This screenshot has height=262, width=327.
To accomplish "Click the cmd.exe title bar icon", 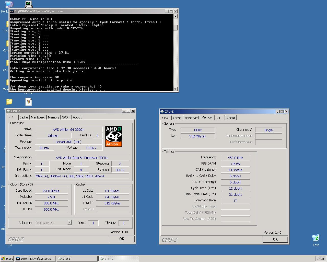I will [12, 11].
